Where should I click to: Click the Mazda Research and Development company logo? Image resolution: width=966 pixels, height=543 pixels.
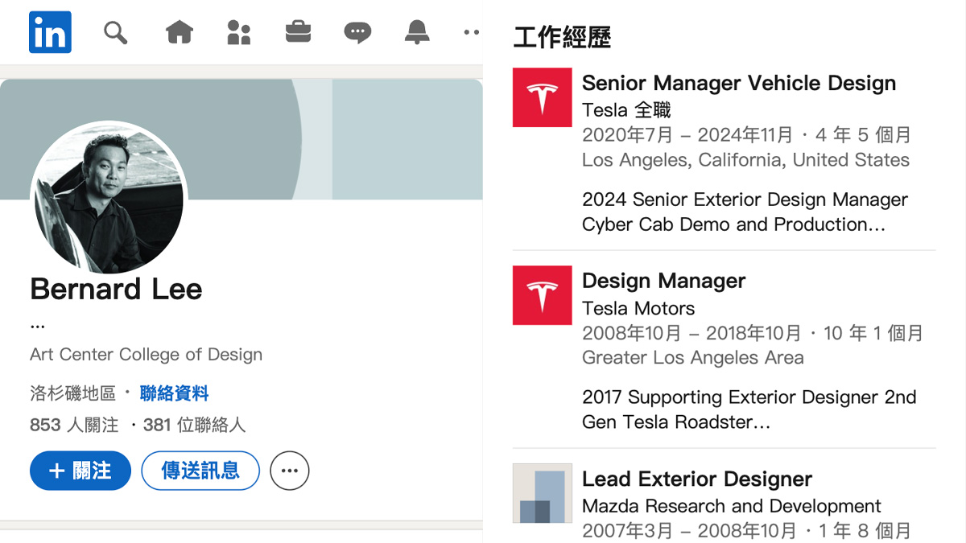(543, 493)
